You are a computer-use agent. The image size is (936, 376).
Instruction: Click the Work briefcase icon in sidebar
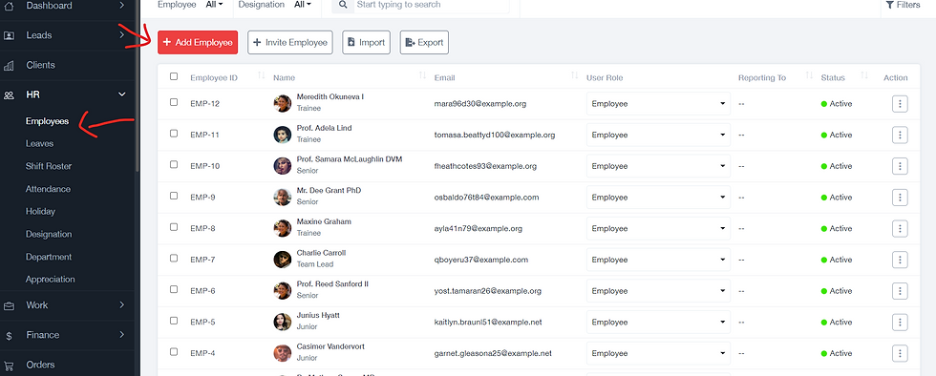pyautogui.click(x=9, y=305)
